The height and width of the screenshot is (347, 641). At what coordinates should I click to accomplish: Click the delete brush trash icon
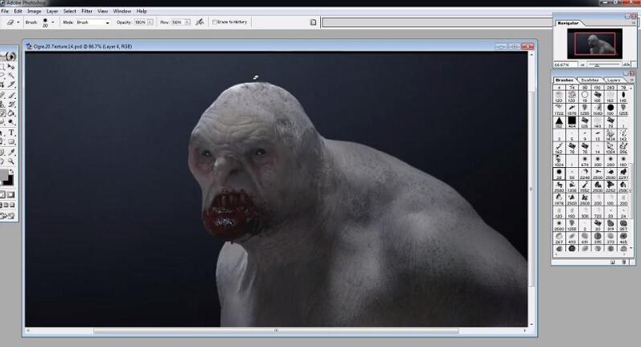pos(624,262)
